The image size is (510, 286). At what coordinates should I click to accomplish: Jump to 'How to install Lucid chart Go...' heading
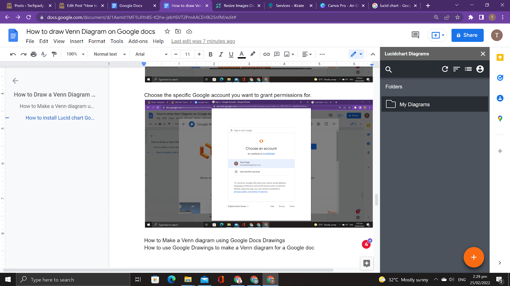pyautogui.click(x=60, y=118)
